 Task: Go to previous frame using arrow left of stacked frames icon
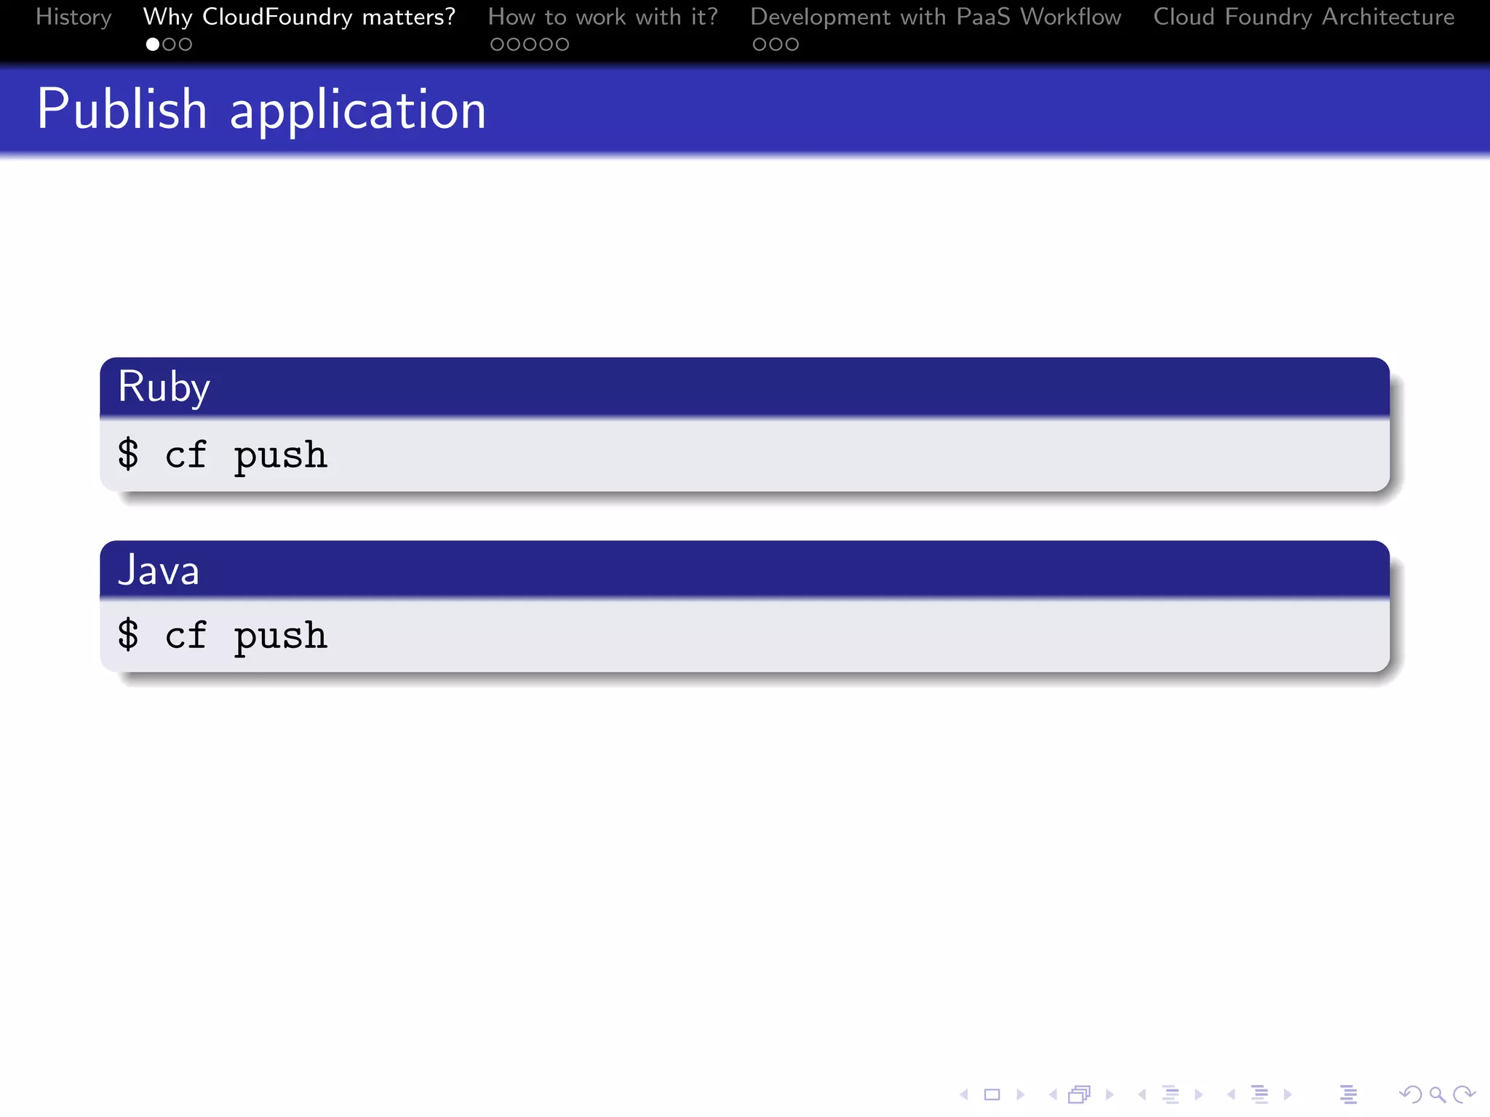[1053, 1094]
